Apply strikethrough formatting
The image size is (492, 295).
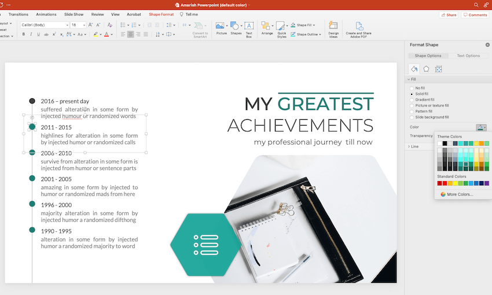point(46,35)
